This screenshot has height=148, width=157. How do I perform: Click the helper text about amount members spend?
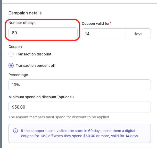59,117
